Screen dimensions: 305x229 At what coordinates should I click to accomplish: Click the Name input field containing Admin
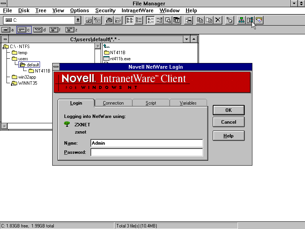[x=147, y=143]
